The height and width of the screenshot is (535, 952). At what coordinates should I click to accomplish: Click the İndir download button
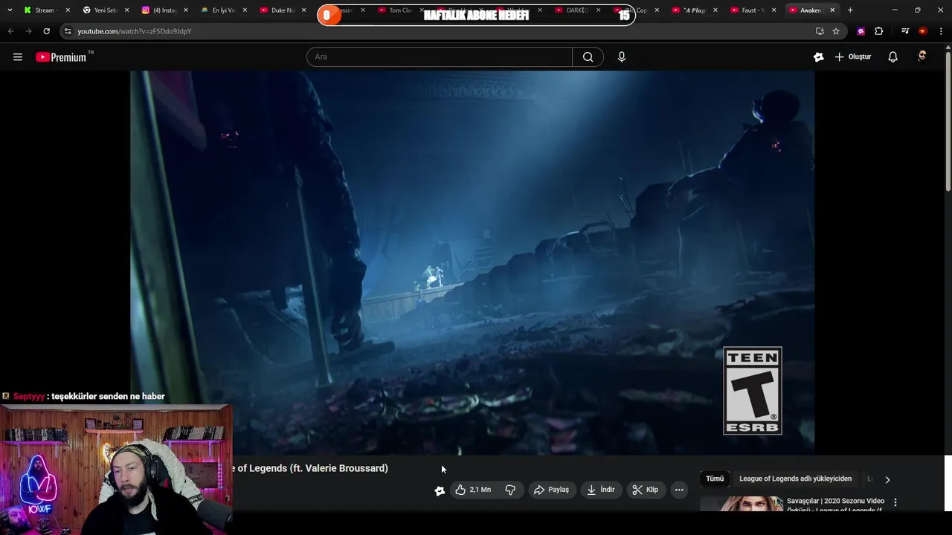click(601, 490)
